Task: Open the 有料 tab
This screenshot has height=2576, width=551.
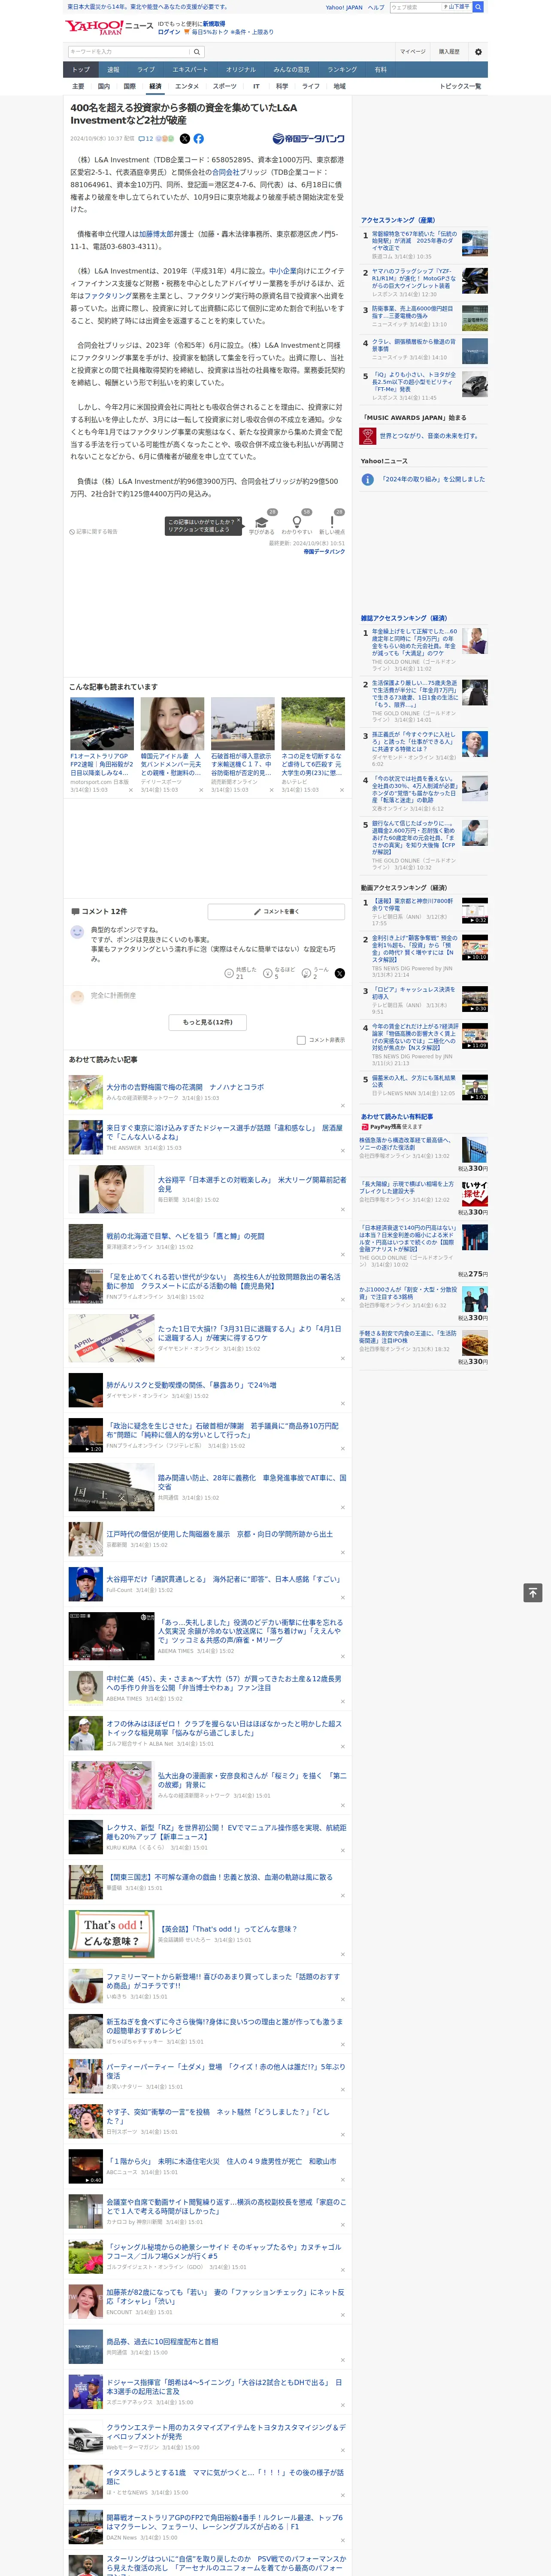Action: click(381, 70)
